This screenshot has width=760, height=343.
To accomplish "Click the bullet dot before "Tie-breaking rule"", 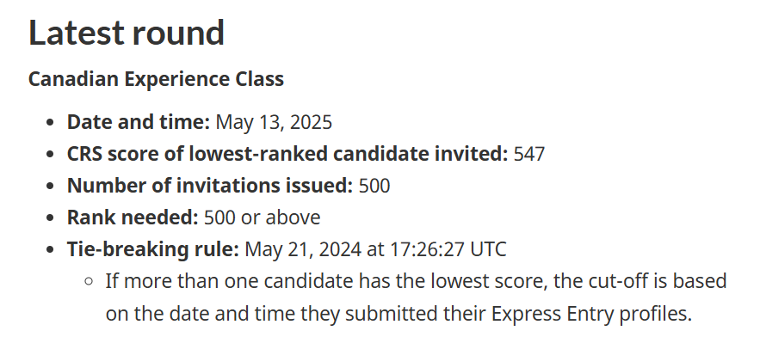I will pos(49,250).
